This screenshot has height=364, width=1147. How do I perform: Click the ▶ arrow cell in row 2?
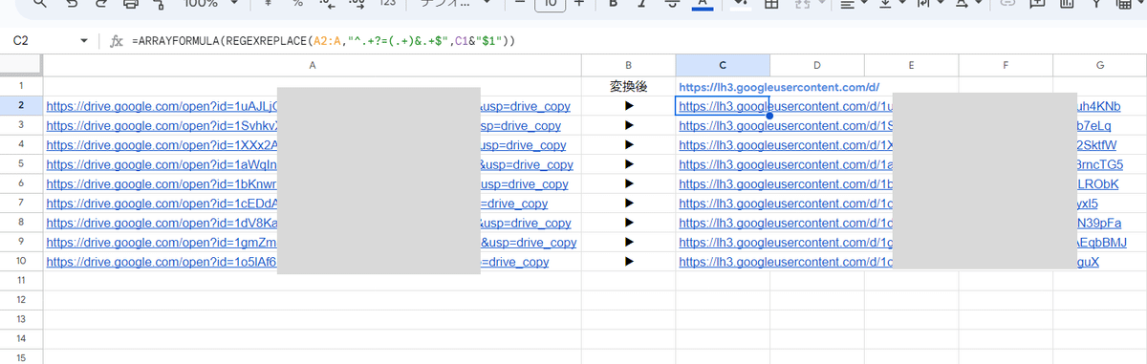[x=628, y=105]
